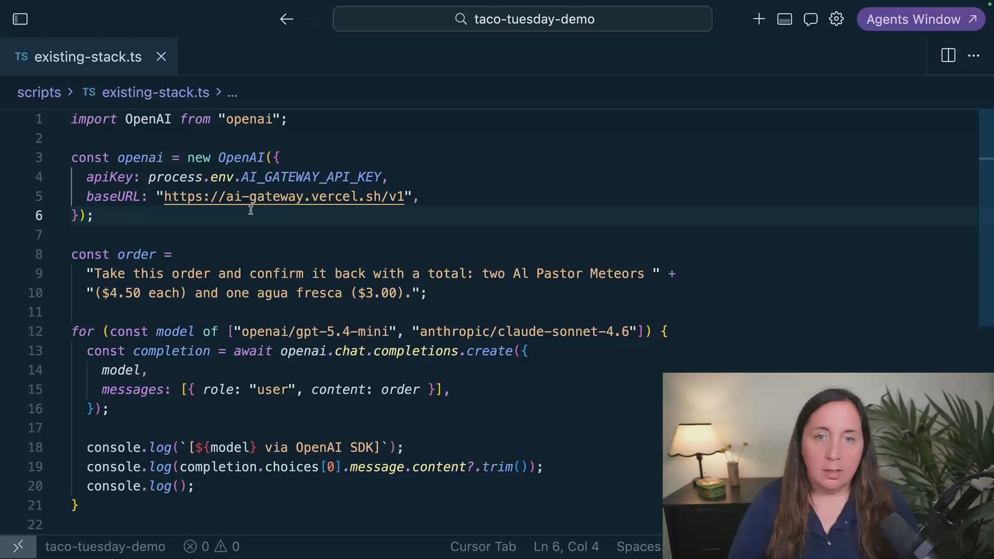Open the ai-gateway.vercel.sh URL link
The width and height of the screenshot is (994, 559).
click(284, 197)
